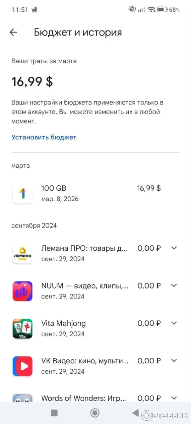This screenshot has height=424, width=191.
Task: Tap the NUUM app icon
Action: pyautogui.click(x=22, y=291)
